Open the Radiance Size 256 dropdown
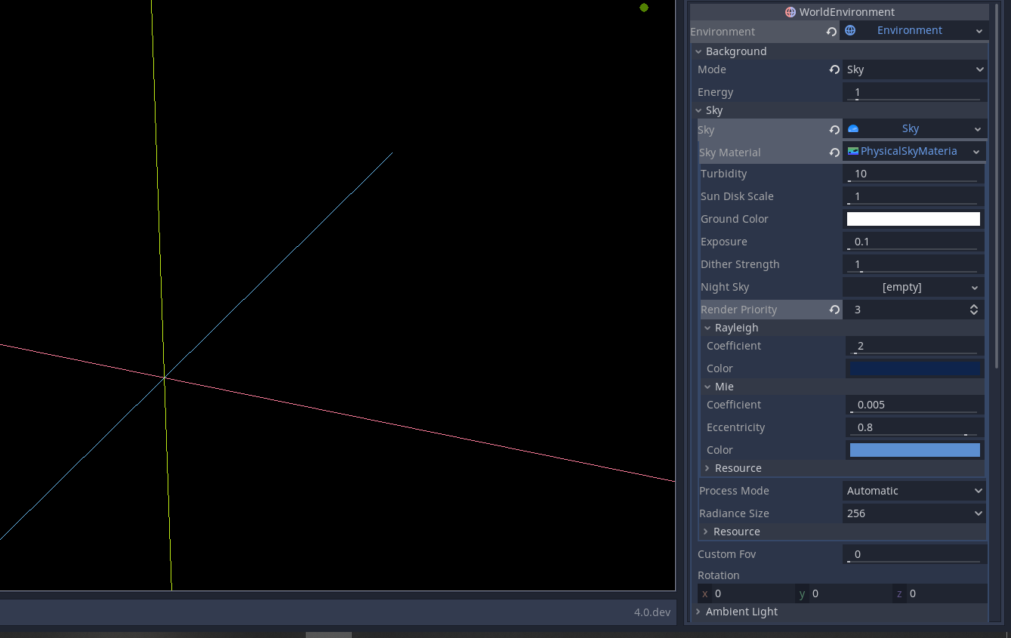1011x638 pixels. pyautogui.click(x=914, y=513)
